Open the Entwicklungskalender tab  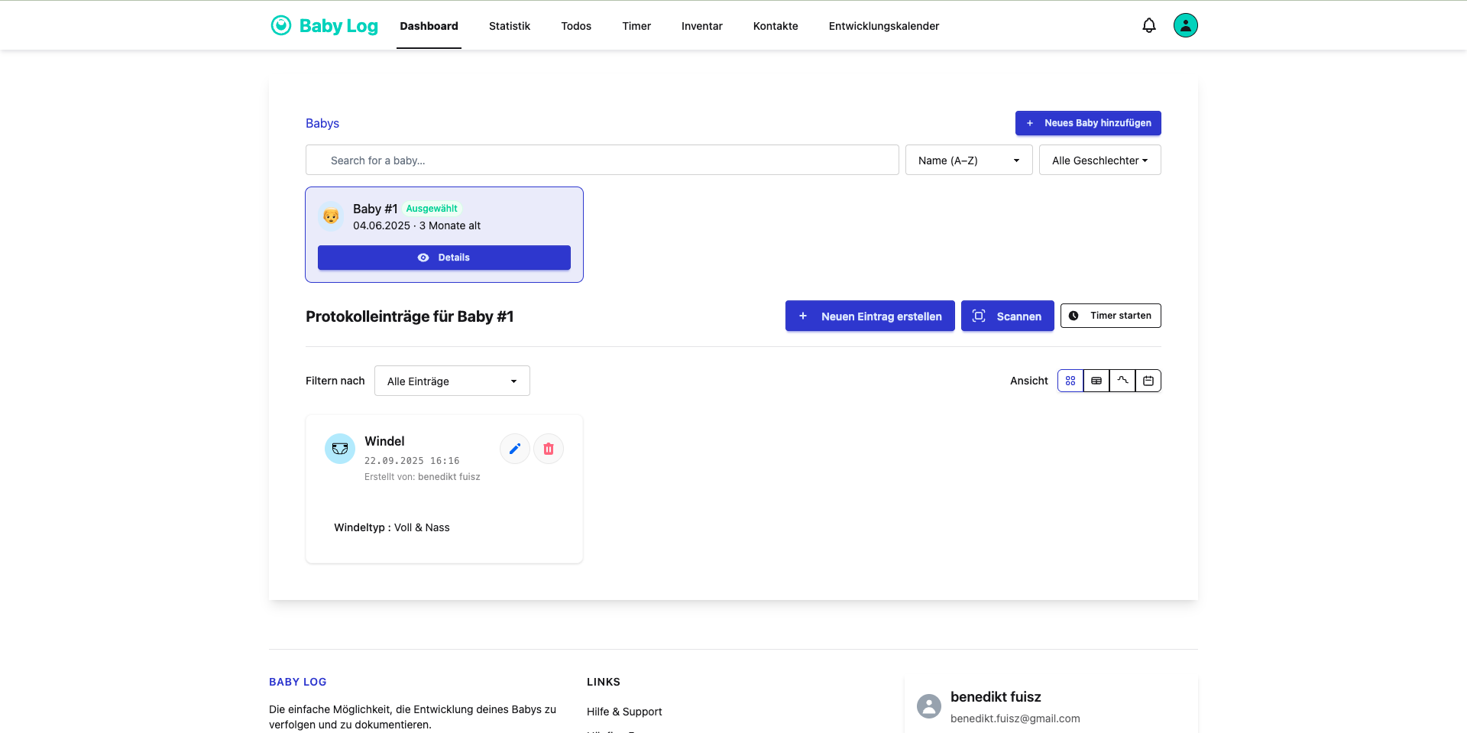pos(883,26)
